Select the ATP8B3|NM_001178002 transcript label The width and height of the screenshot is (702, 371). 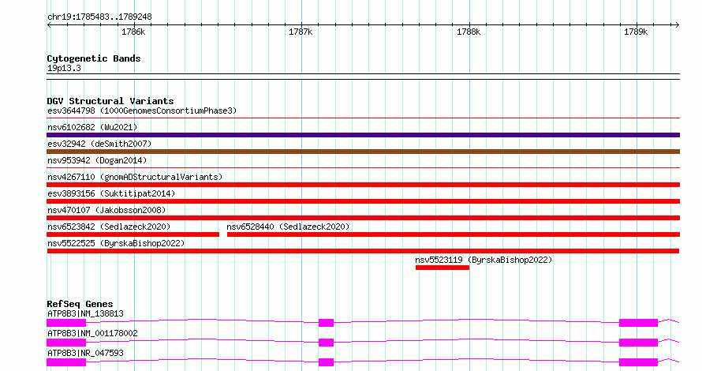click(x=92, y=333)
